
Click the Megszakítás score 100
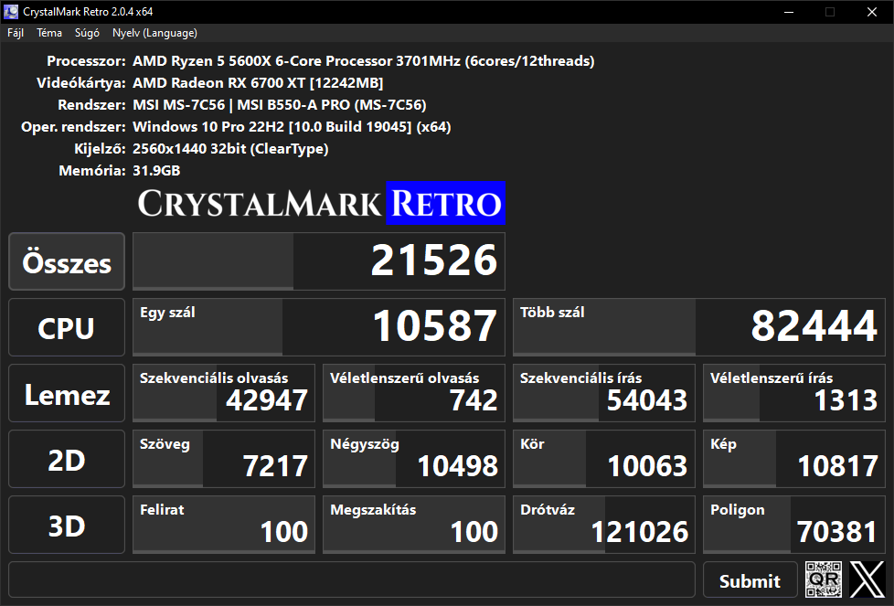click(x=414, y=525)
